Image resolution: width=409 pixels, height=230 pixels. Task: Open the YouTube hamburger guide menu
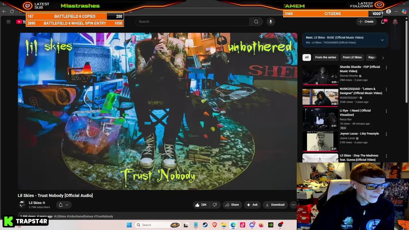[9, 21]
